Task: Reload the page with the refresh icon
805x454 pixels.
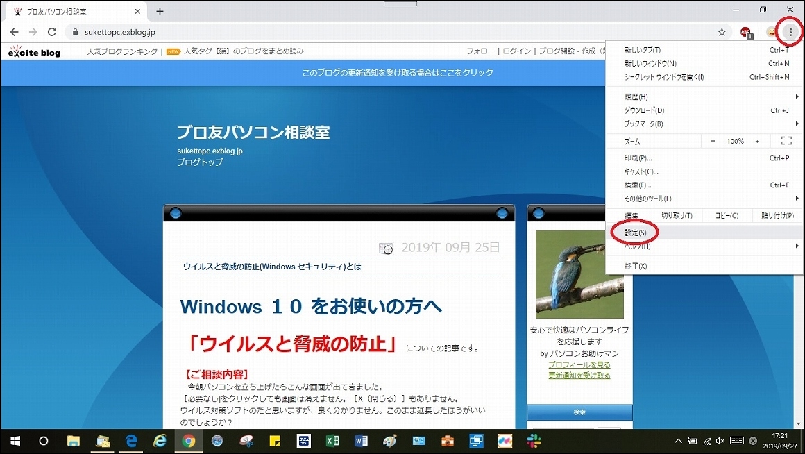Action: [52, 32]
